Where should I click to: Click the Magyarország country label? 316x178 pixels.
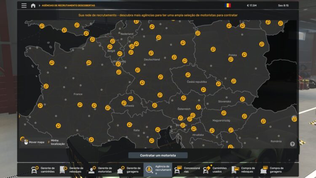coord(221,121)
